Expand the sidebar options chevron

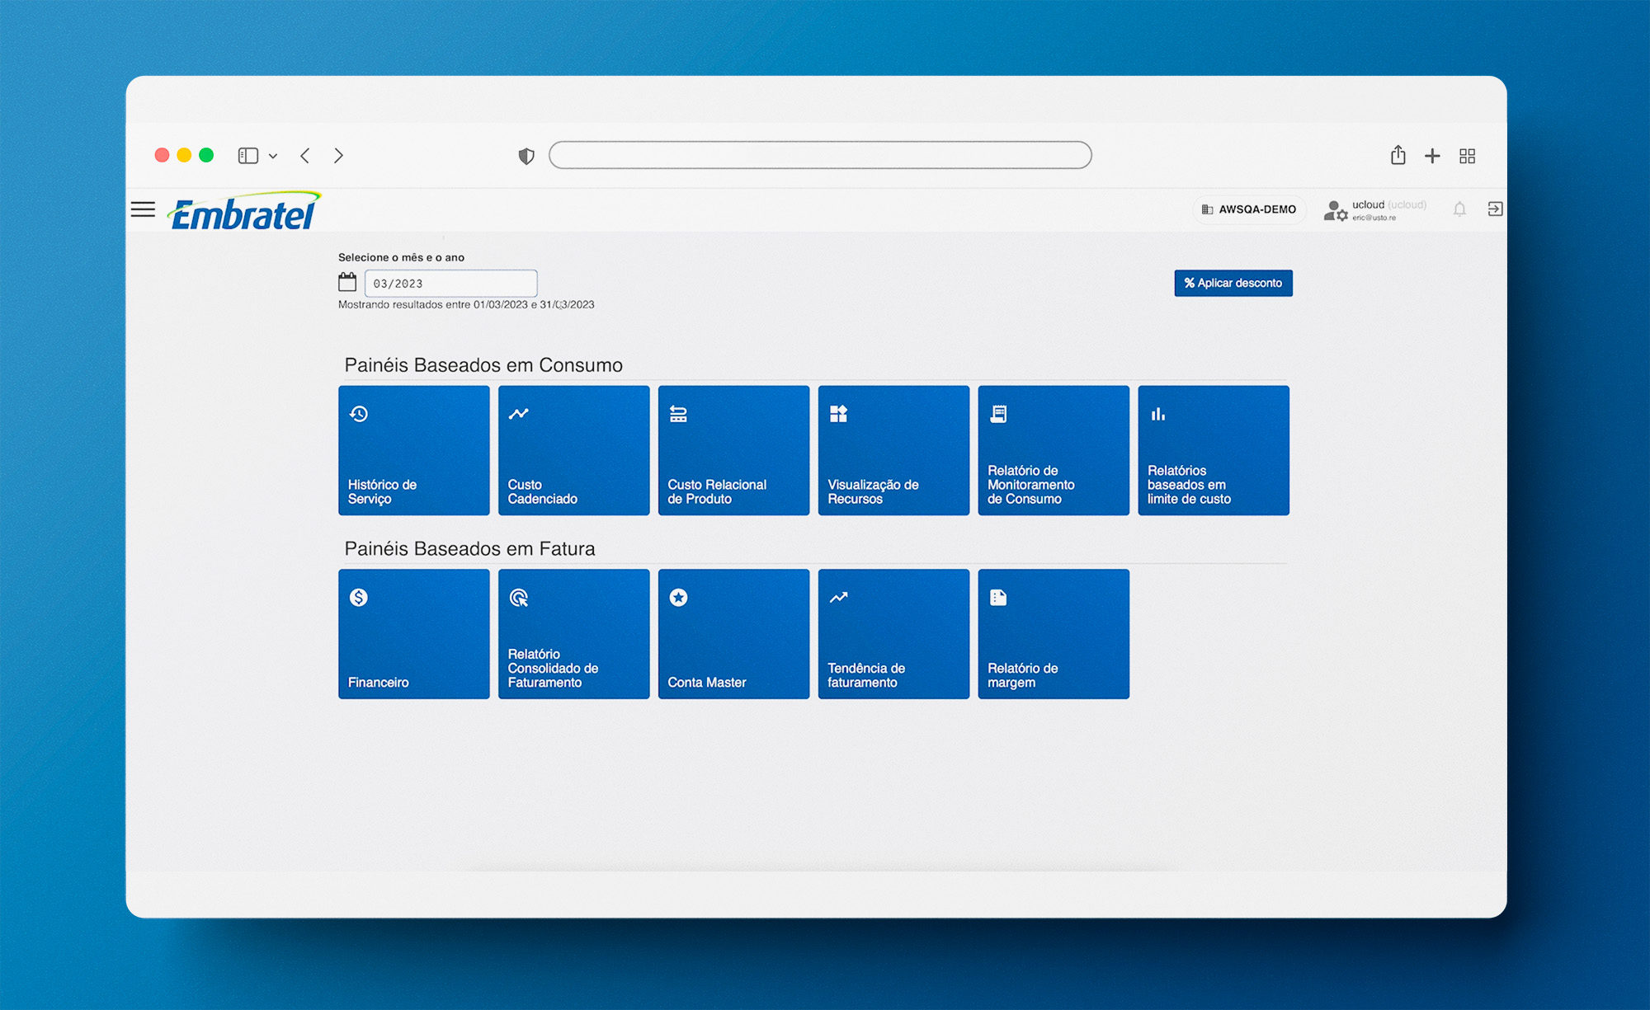[x=273, y=156]
